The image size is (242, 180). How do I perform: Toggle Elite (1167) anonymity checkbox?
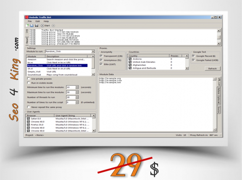coord(101,64)
